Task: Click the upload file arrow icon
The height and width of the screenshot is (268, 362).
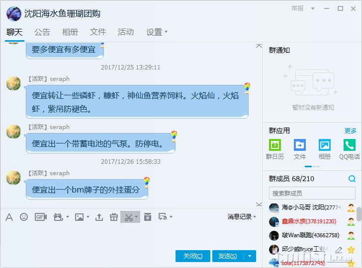Action: tap(99, 217)
